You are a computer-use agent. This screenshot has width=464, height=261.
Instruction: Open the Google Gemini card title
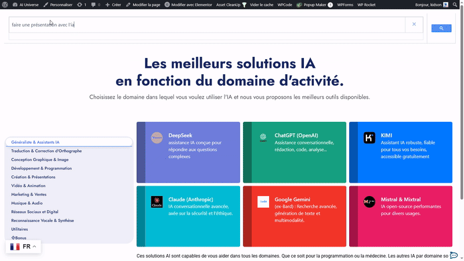point(292,200)
